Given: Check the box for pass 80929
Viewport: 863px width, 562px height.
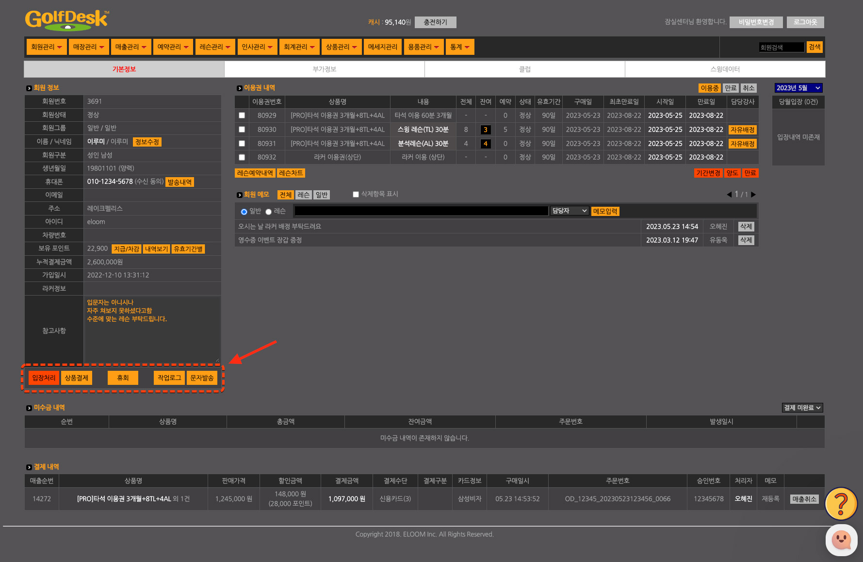Looking at the screenshot, I should [x=242, y=116].
